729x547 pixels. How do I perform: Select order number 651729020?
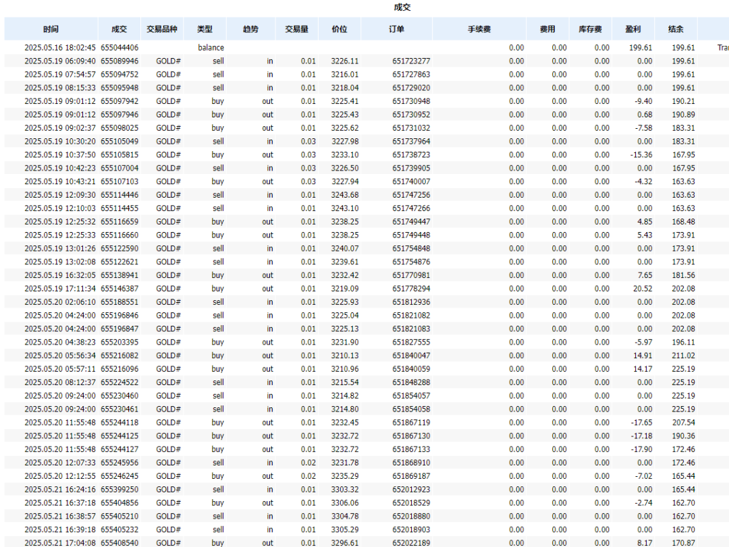pyautogui.click(x=411, y=88)
